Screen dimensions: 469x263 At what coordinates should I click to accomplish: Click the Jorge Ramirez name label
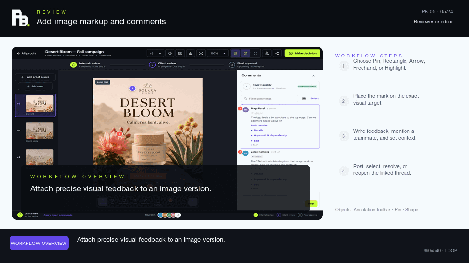pyautogui.click(x=260, y=152)
